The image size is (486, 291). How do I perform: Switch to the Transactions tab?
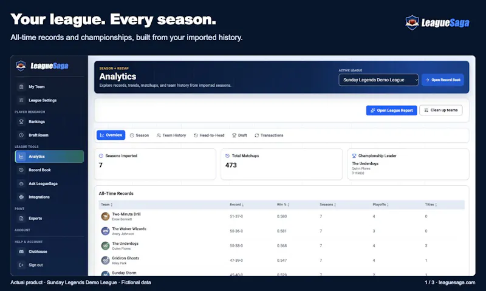[269, 135]
